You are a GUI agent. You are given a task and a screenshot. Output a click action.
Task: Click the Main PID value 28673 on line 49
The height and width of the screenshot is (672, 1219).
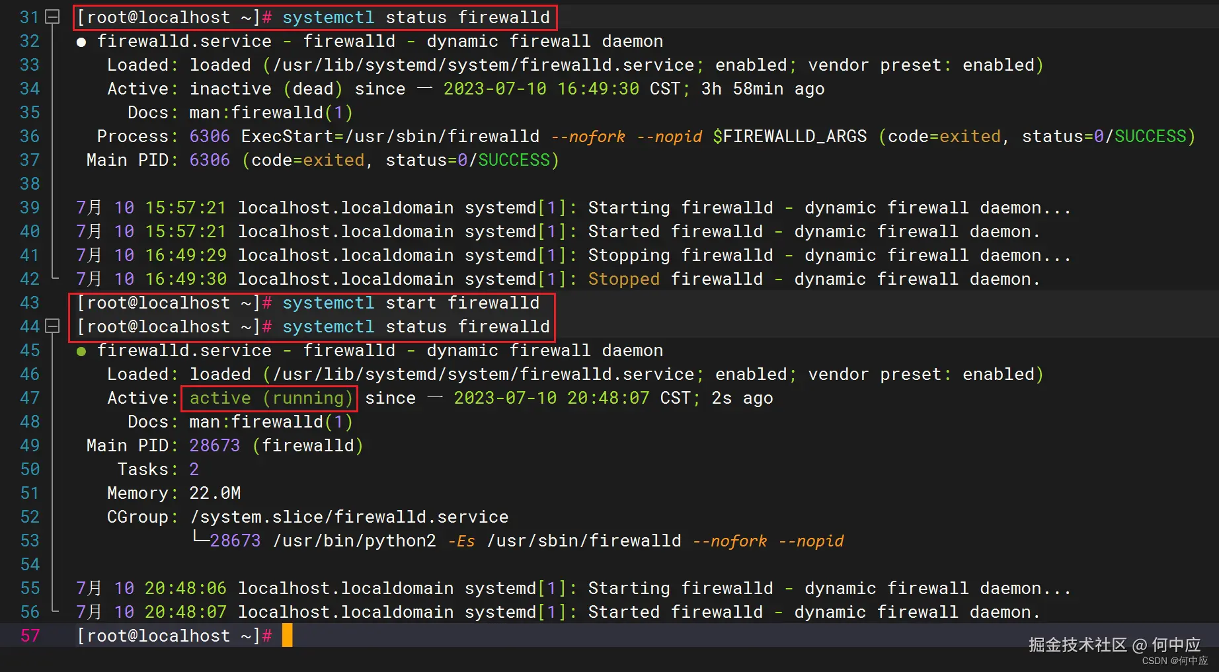[x=215, y=445]
